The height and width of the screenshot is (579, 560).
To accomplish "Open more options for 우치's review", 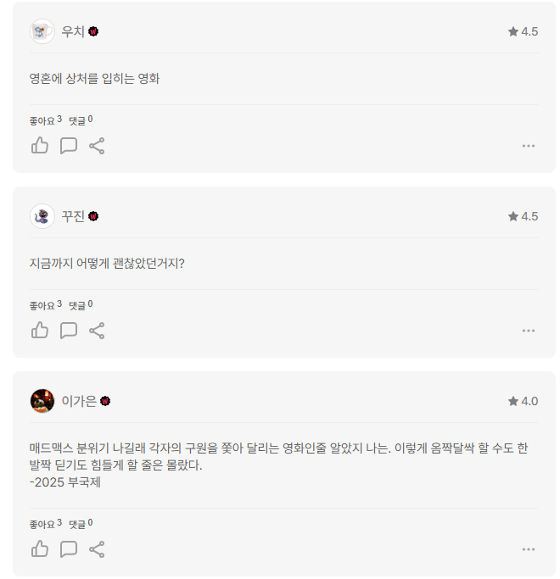I will point(529,146).
